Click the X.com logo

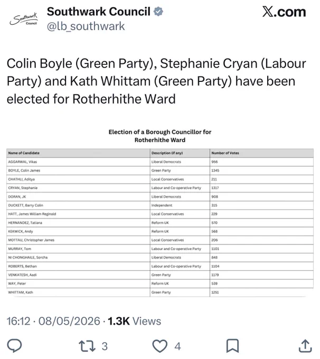pos(284,12)
